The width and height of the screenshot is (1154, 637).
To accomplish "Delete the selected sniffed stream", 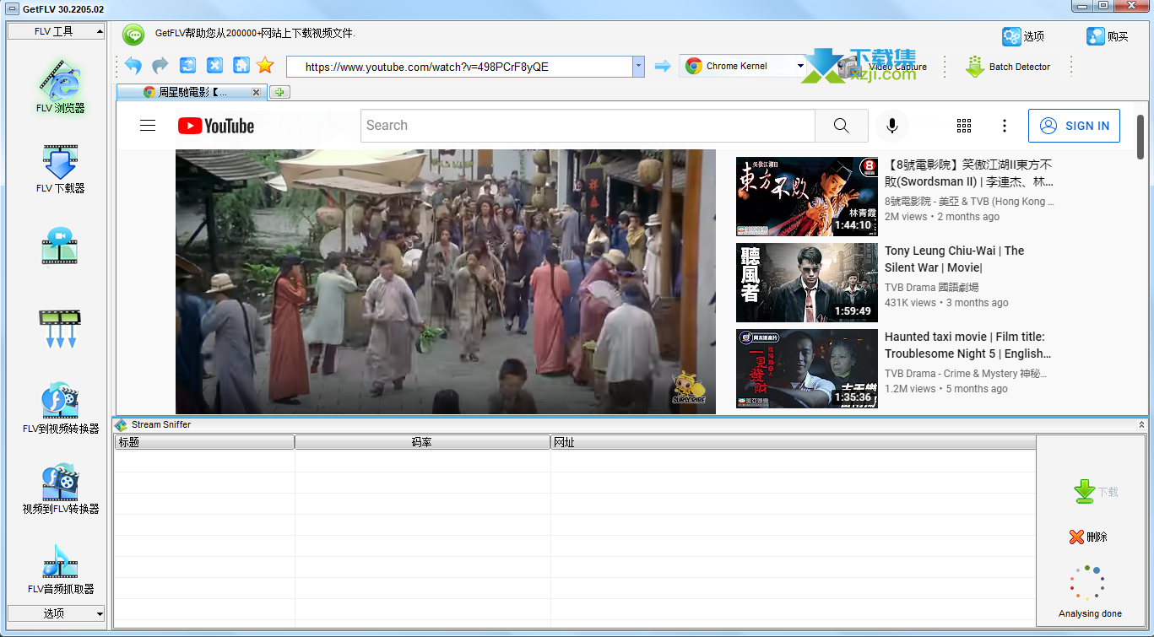I will pyautogui.click(x=1088, y=537).
